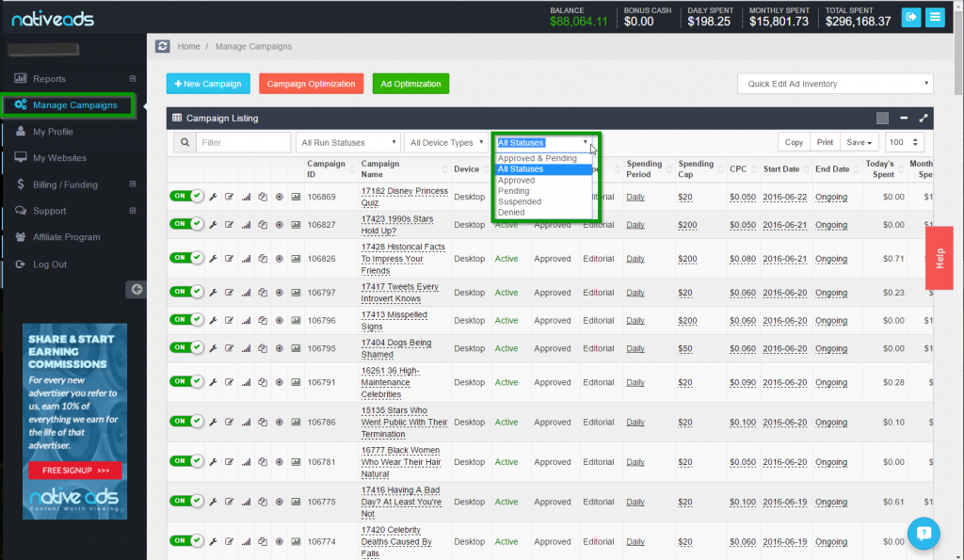Click circular target icon for campaign 106796
Screen dimensions: 964x560
[279, 320]
